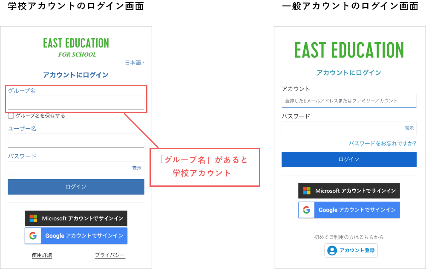Open the パスワードをお忘れですか? link
The height and width of the screenshot is (269, 426).
point(383,143)
